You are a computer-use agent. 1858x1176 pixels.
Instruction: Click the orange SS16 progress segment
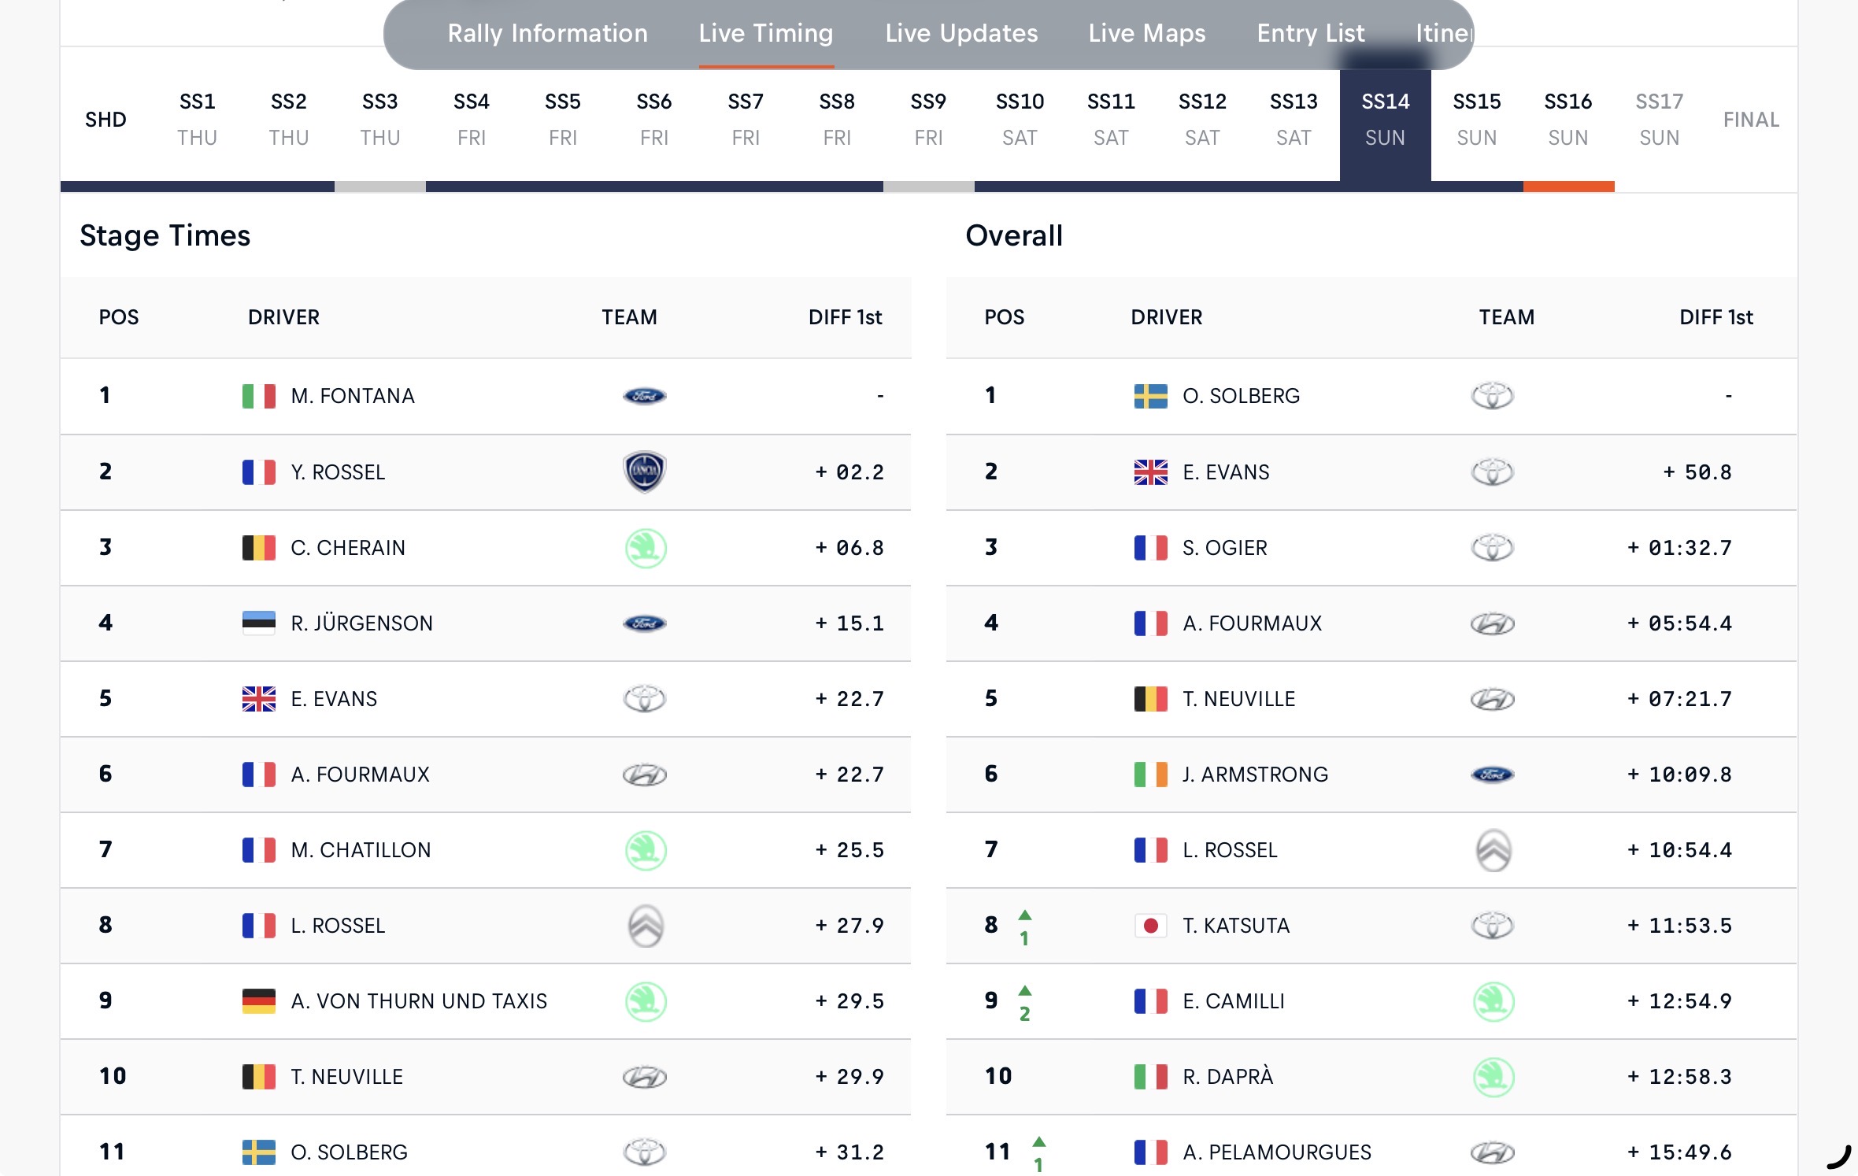[x=1567, y=187]
